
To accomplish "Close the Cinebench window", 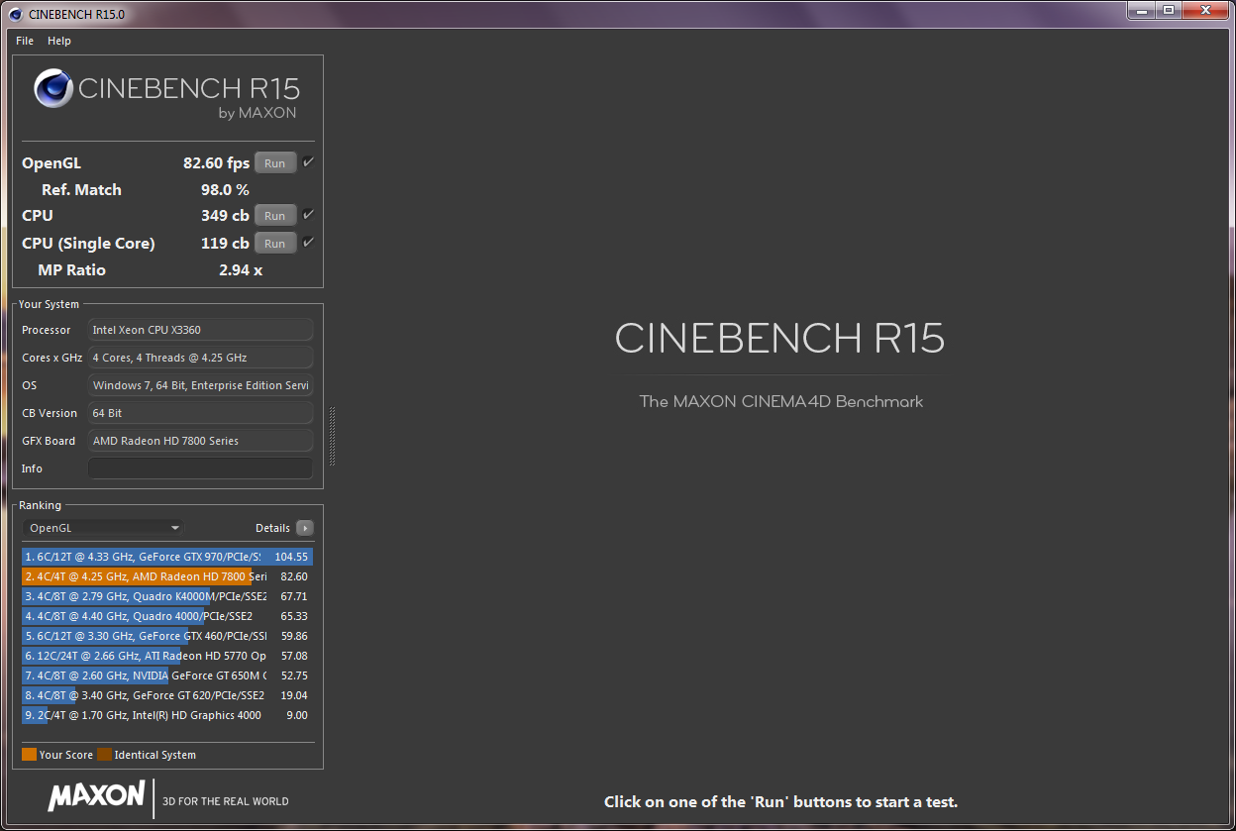I will [1204, 10].
